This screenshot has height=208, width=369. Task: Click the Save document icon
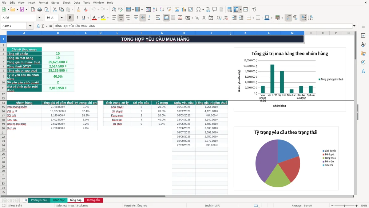tap(22, 10)
